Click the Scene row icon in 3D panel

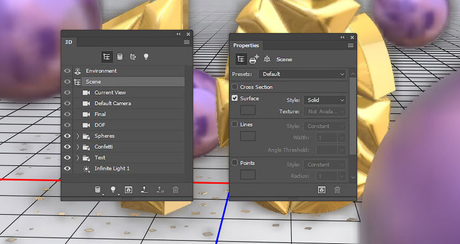(77, 82)
